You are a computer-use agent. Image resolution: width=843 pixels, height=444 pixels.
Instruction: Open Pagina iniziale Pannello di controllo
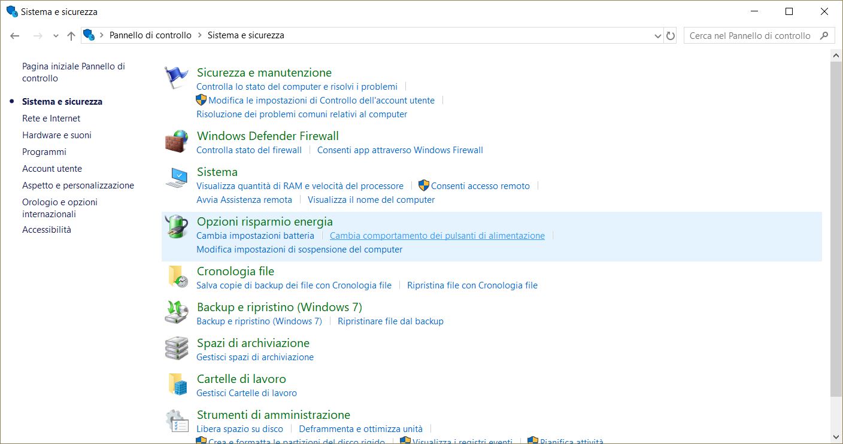[74, 72]
